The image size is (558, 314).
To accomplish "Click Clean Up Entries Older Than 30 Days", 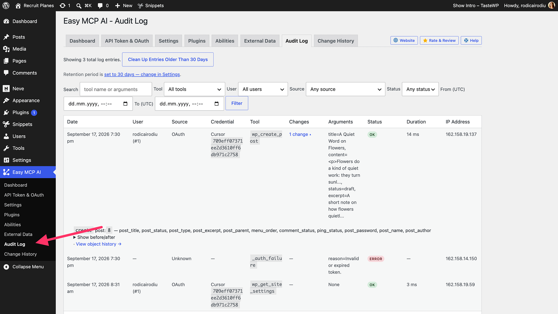I will tap(168, 59).
